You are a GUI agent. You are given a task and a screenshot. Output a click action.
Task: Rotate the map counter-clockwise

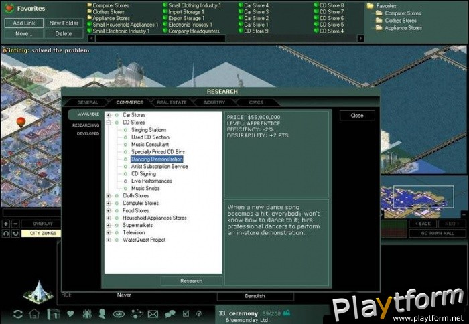pos(6,233)
